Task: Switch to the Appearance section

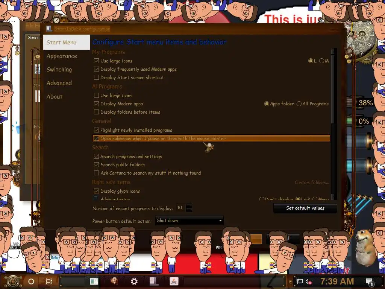Action: coord(62,56)
